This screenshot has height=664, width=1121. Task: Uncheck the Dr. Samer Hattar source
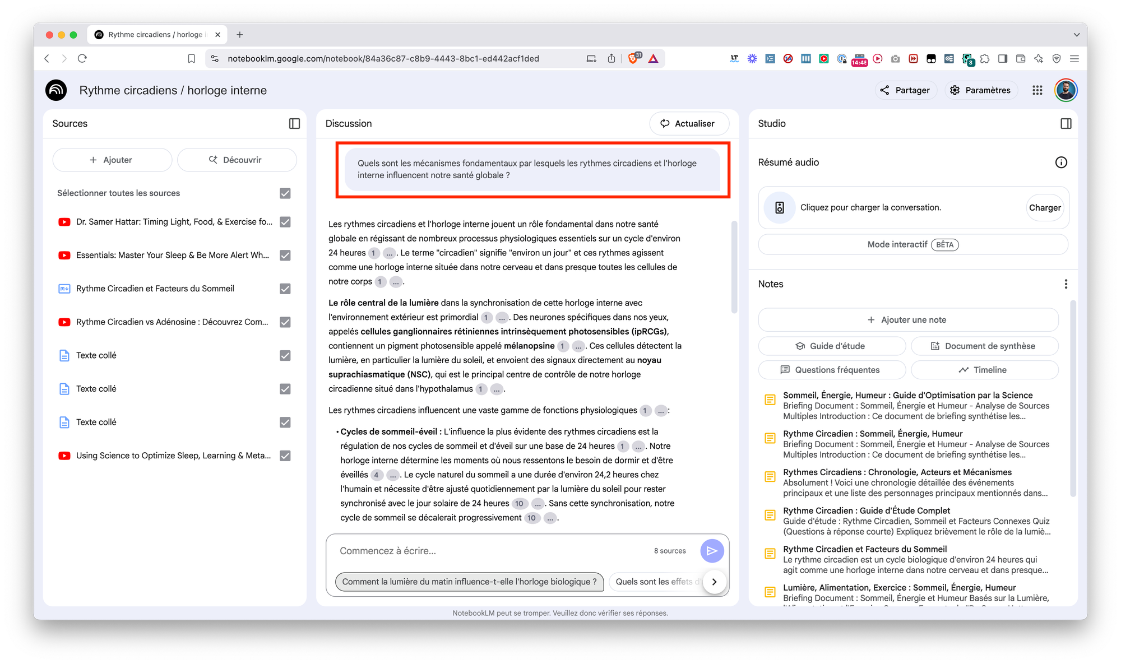point(285,222)
